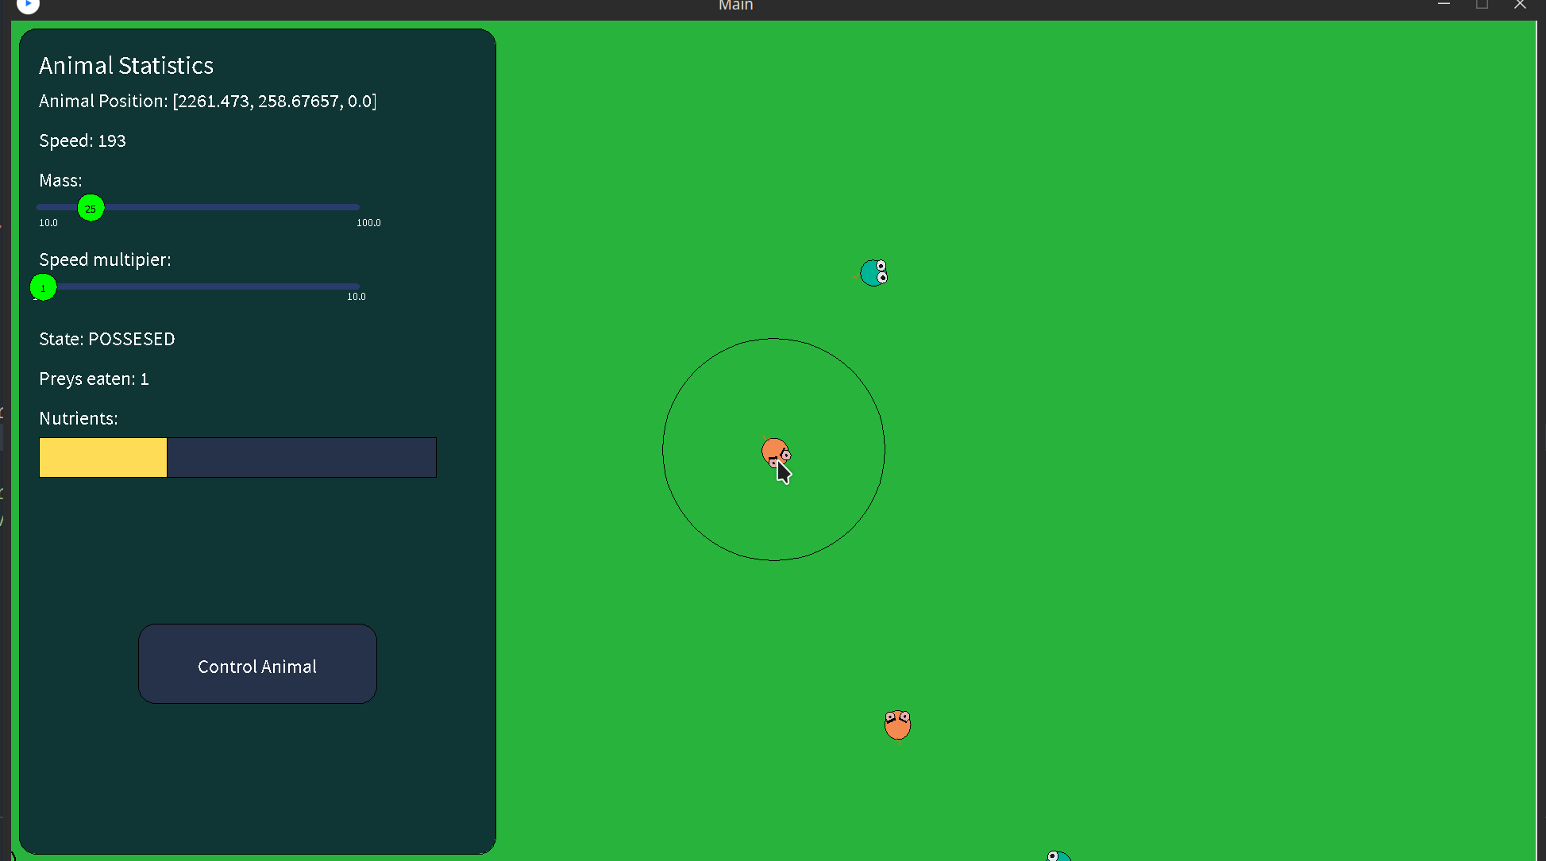
Task: Click the teal animal at the bottom edge
Action: (1058, 856)
